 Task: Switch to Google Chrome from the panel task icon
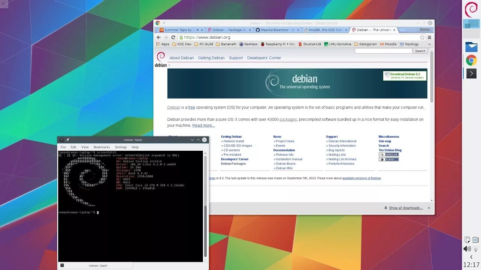pyautogui.click(x=471, y=60)
